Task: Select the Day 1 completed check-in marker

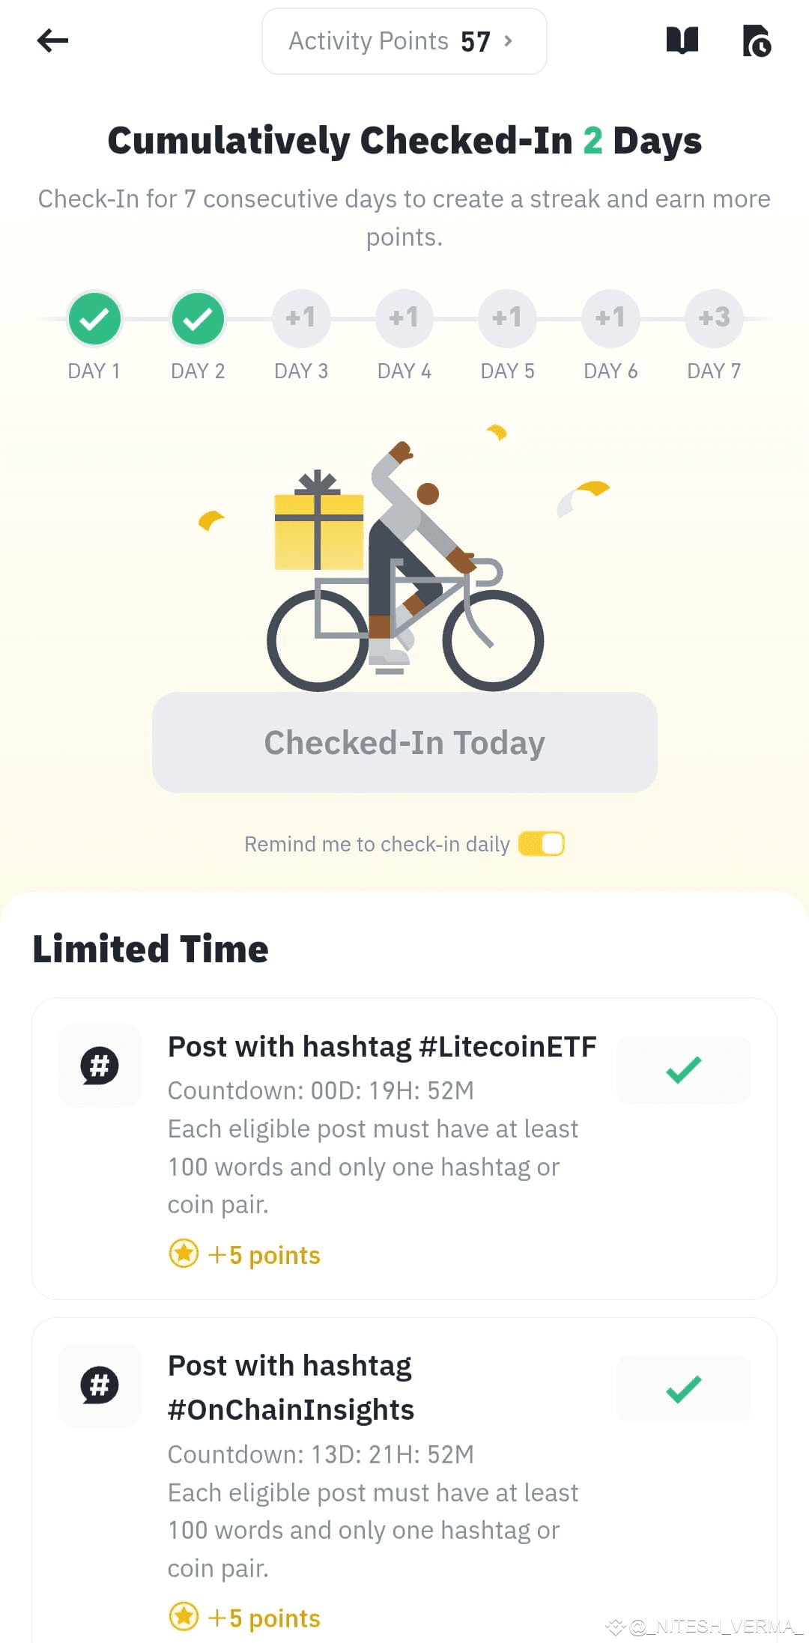Action: click(94, 319)
